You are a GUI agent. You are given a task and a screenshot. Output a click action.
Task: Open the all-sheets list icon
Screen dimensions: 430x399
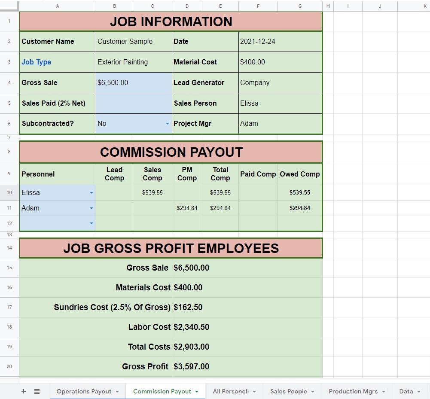[x=37, y=391]
